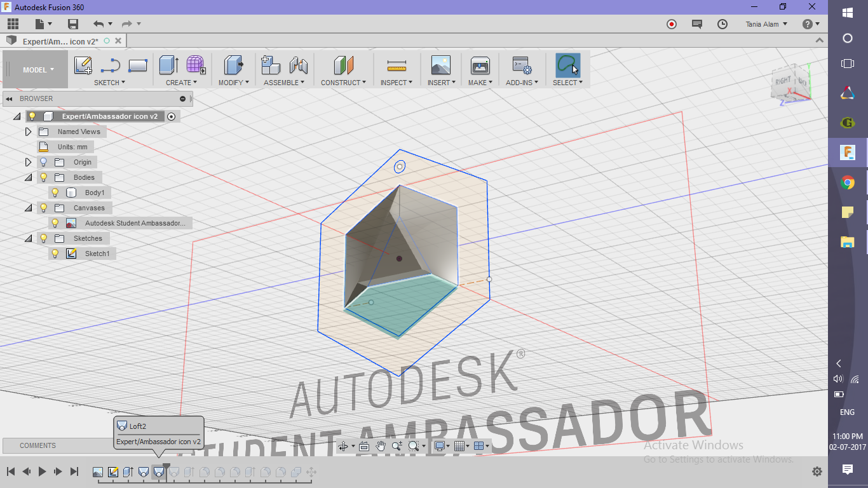Open the Help question mark dropdown
The image size is (868, 488).
[811, 24]
